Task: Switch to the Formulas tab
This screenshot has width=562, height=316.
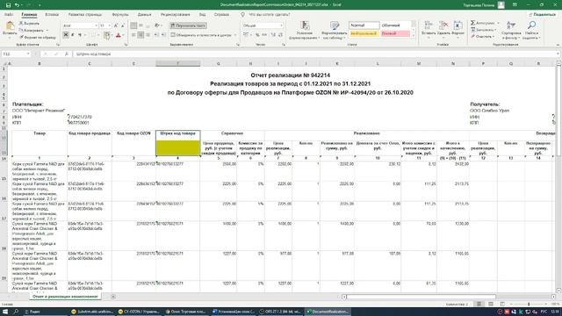Action: 120,15
